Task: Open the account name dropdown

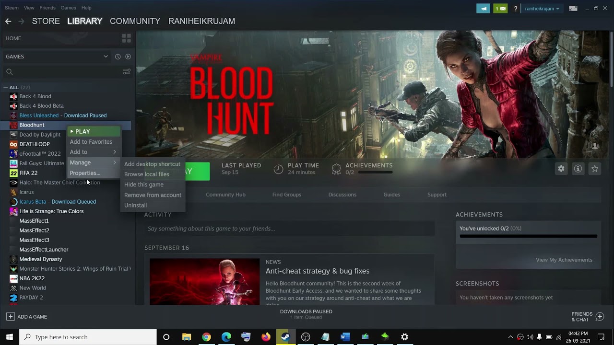Action: click(x=542, y=9)
